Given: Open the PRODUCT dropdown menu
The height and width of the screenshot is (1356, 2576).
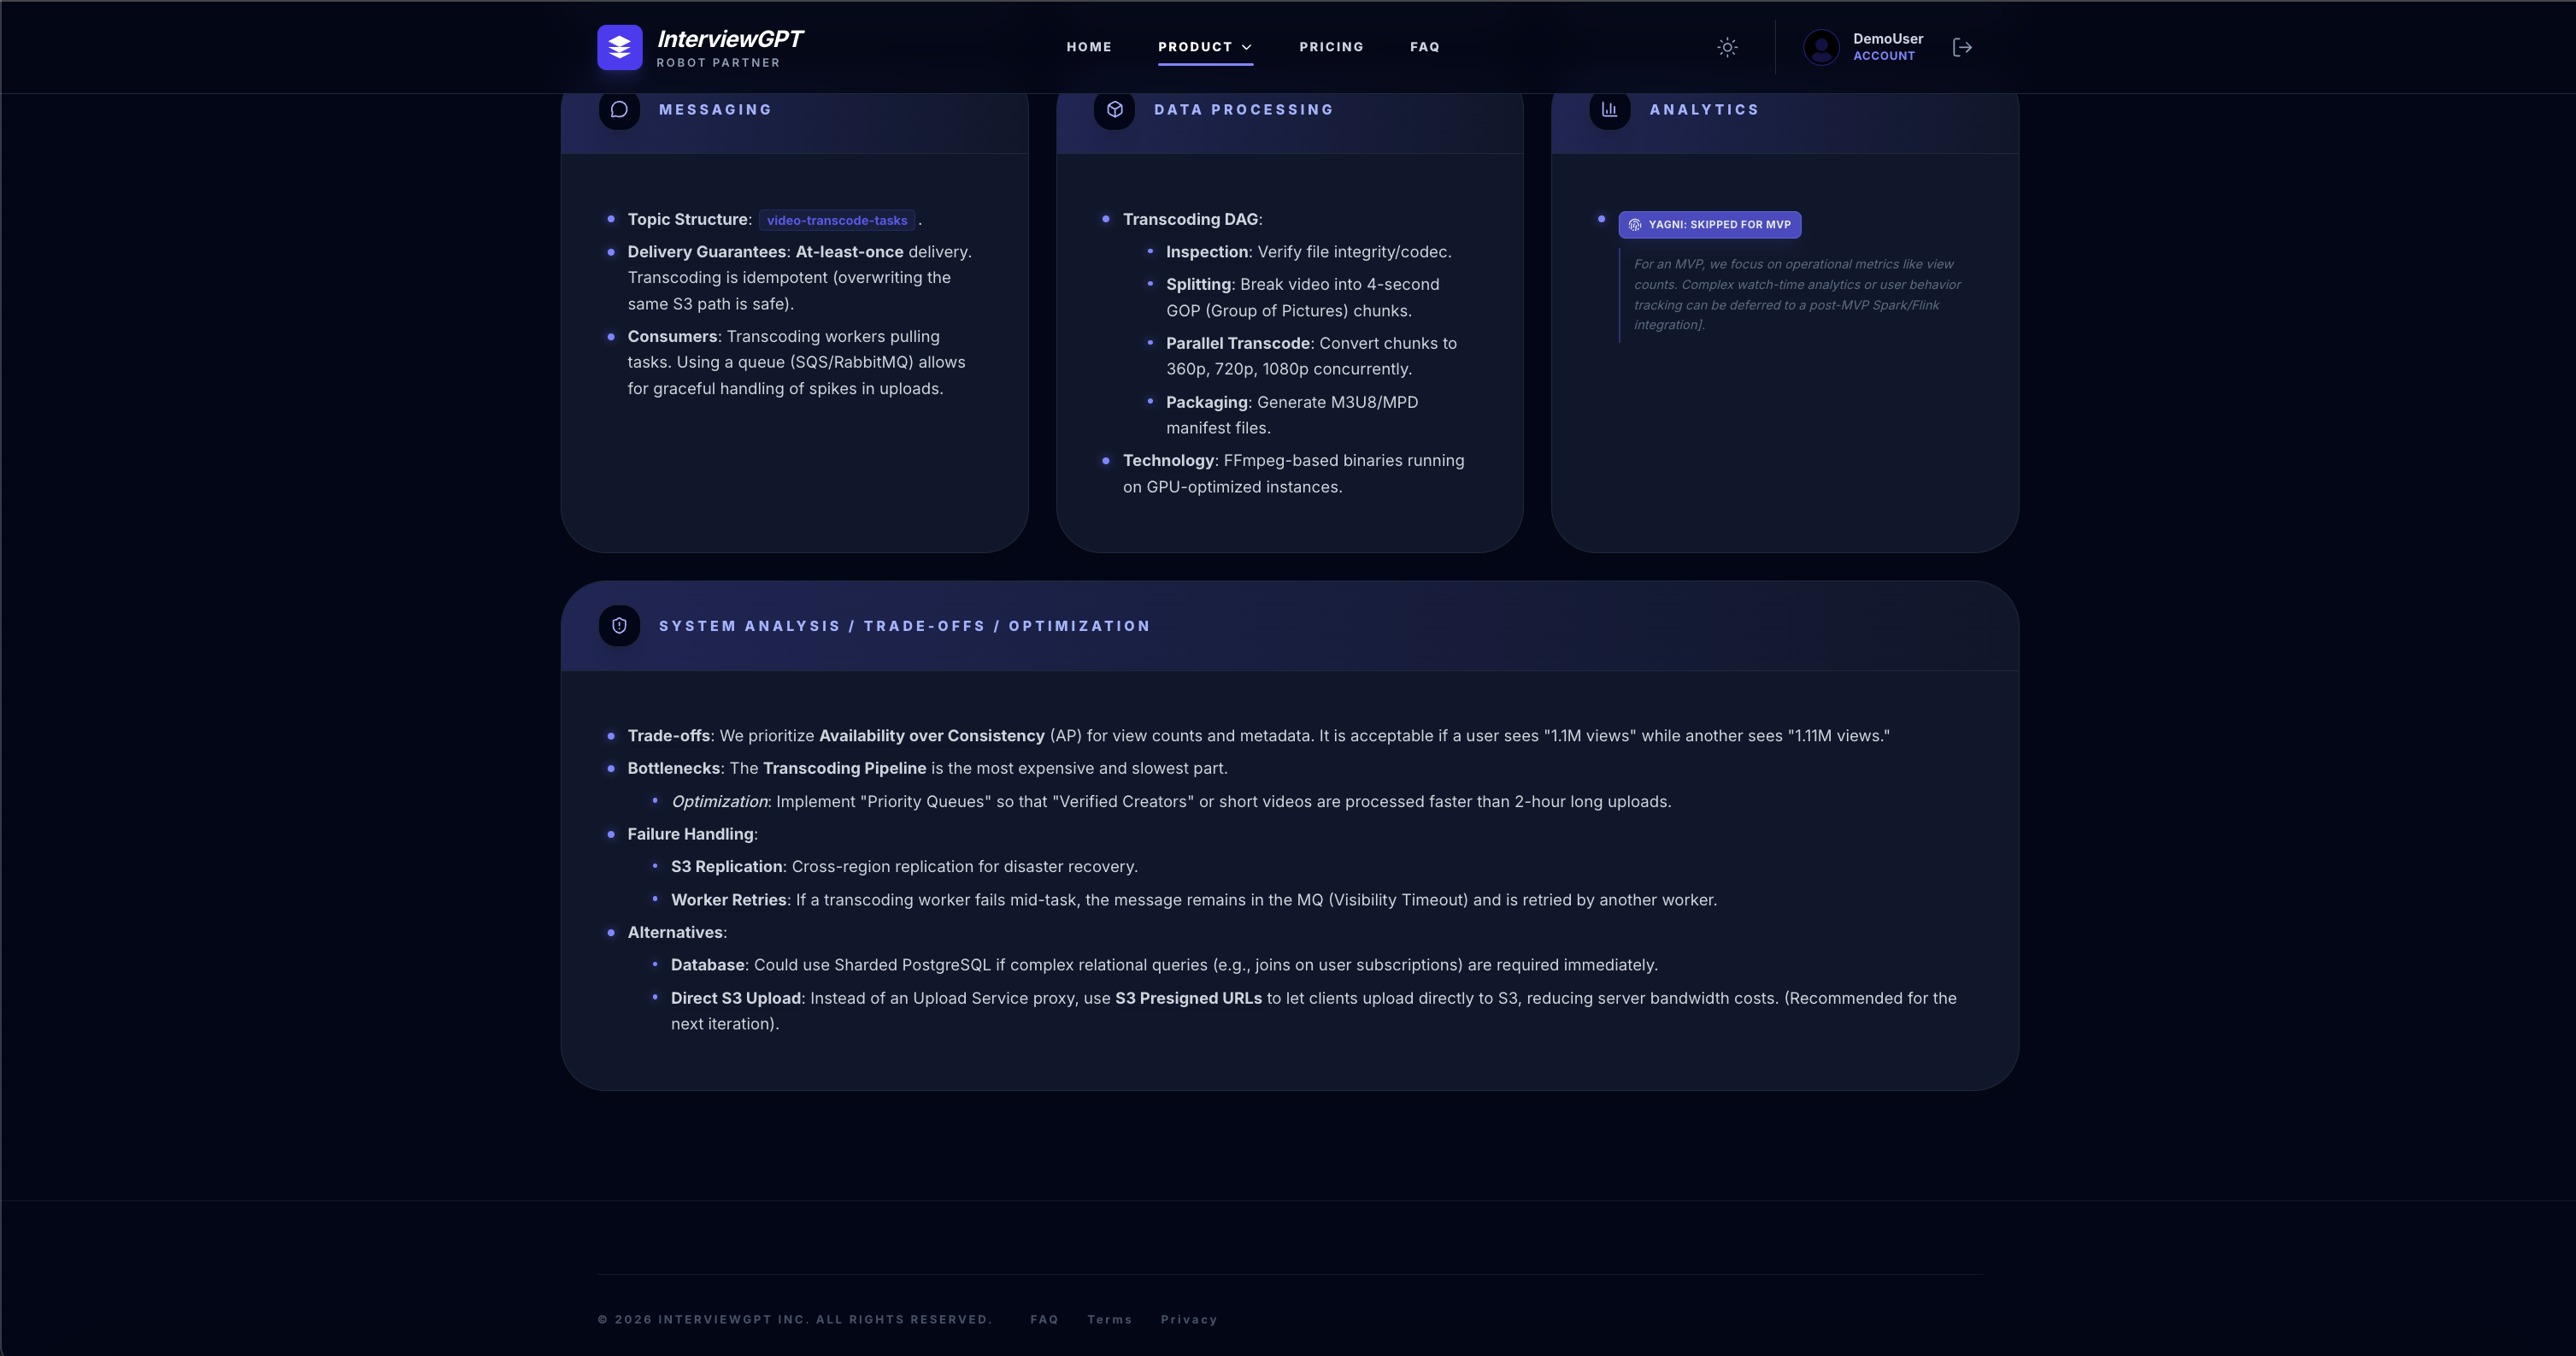Looking at the screenshot, I should (x=1205, y=46).
